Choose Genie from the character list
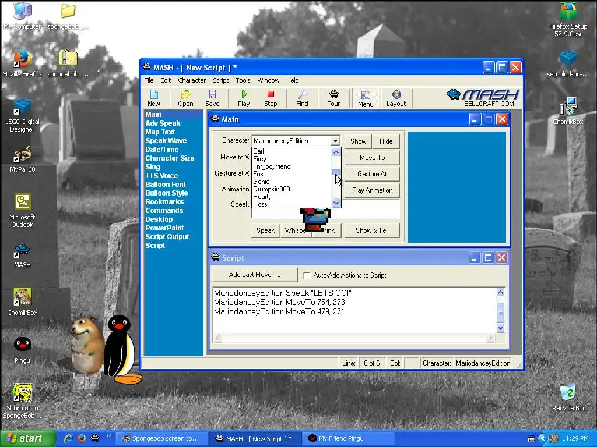 pos(292,182)
